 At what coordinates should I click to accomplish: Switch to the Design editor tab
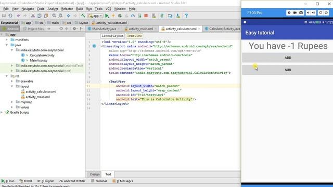pos(95,175)
